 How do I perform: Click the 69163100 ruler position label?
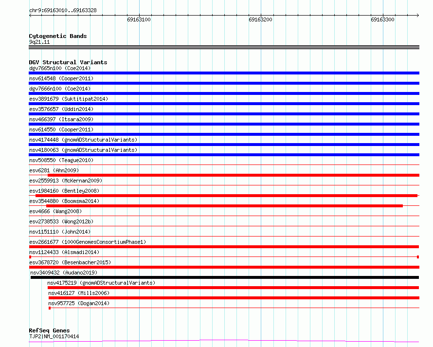139,19
